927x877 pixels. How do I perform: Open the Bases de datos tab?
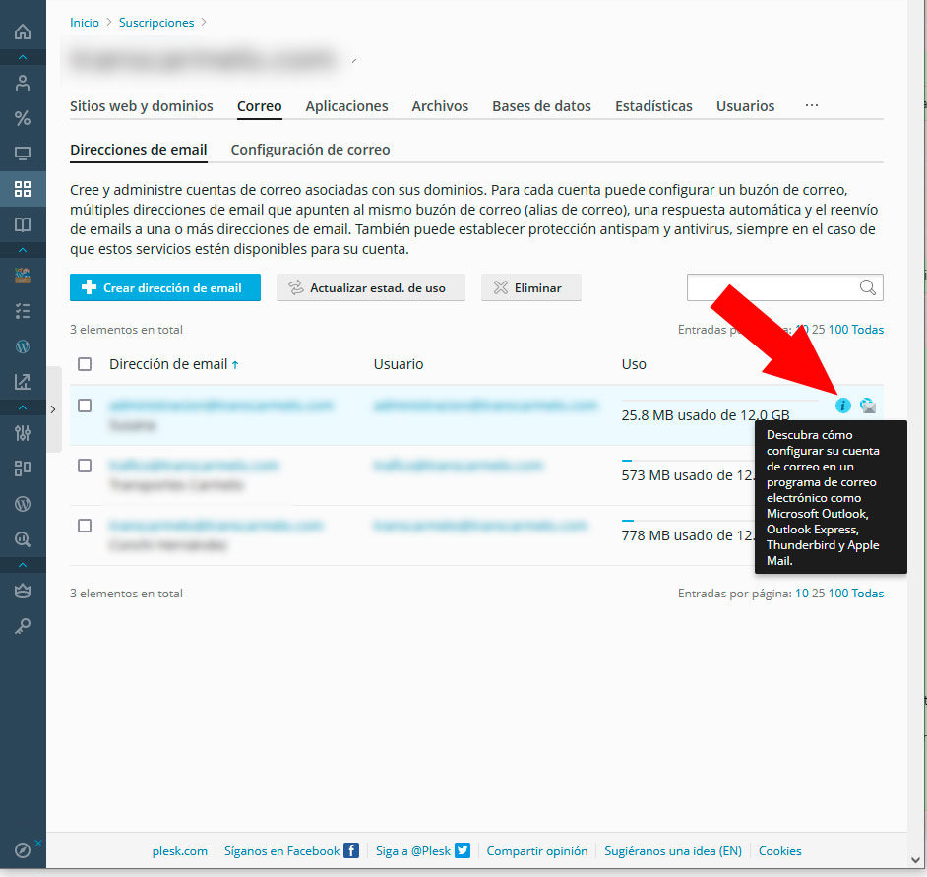(541, 106)
